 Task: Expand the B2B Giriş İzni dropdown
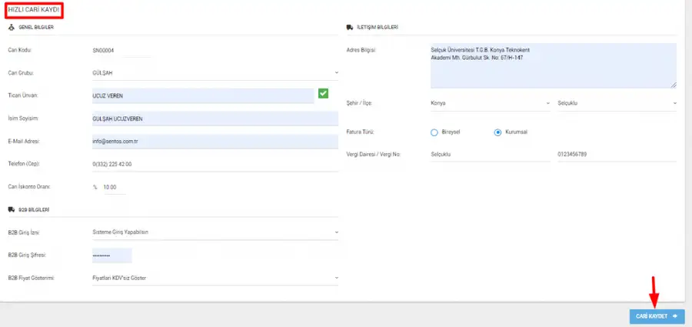[x=215, y=232]
